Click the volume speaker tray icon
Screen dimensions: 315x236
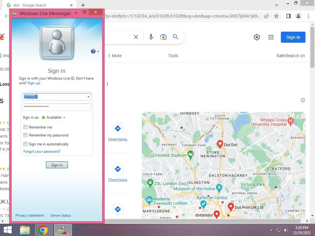[286, 230]
